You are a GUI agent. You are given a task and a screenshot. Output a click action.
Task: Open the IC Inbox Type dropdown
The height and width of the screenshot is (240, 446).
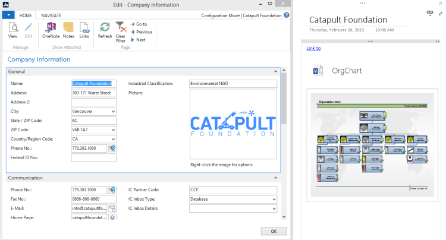[274, 200]
